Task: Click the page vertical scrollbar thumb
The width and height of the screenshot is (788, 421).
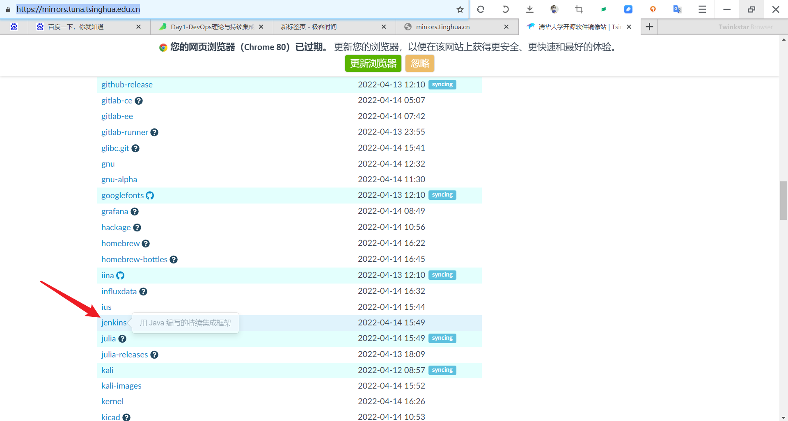Action: (x=783, y=201)
